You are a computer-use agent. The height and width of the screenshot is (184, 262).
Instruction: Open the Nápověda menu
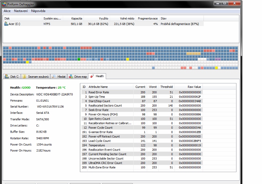(x=38, y=11)
